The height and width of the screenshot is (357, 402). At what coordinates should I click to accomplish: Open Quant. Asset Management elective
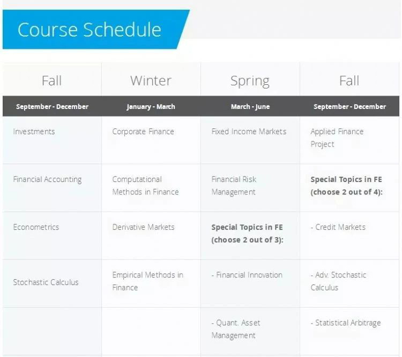[236, 329]
